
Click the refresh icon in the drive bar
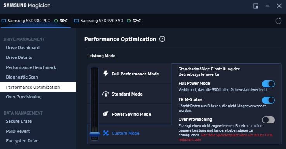click(x=278, y=21)
